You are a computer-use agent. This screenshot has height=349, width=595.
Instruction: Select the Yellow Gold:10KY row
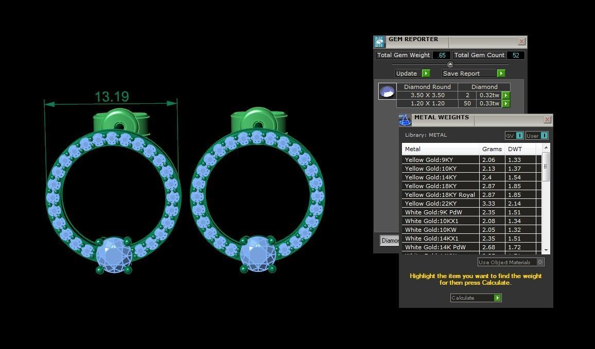[x=471, y=169]
